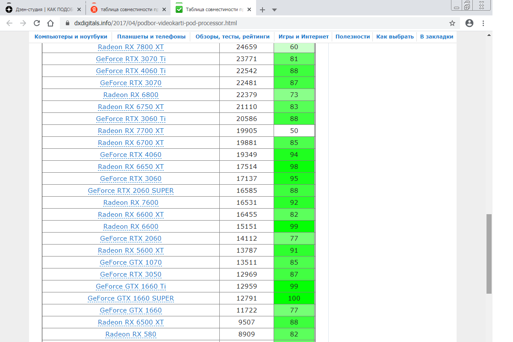Viewport: 513px width, 342px height.
Task: Close the Дзен-студия tab
Action: (x=79, y=9)
